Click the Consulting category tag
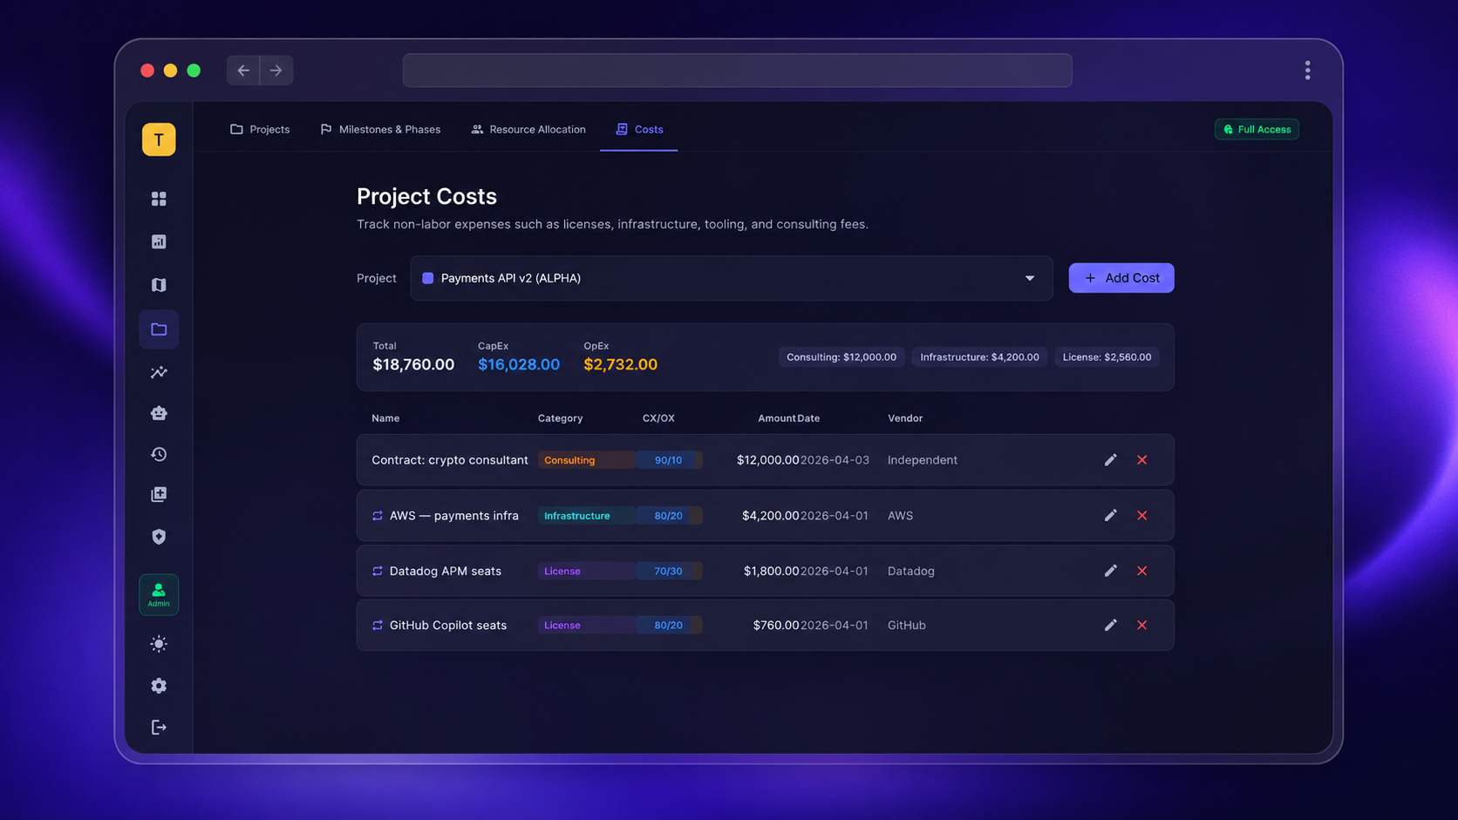This screenshot has width=1458, height=820. tap(585, 460)
